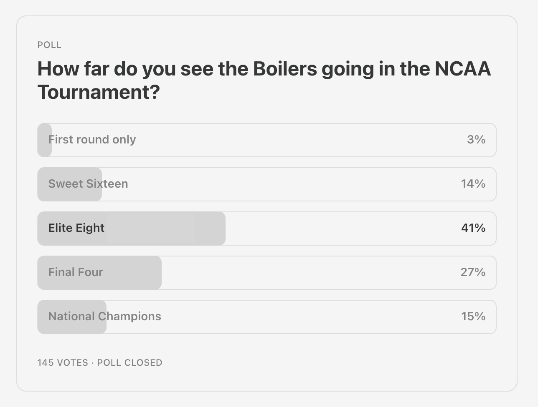Select the 'Final Four' poll answer

pyautogui.click(x=76, y=272)
